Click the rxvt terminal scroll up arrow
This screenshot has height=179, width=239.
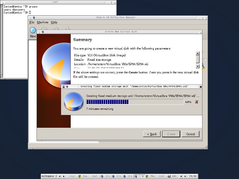click(2, 6)
